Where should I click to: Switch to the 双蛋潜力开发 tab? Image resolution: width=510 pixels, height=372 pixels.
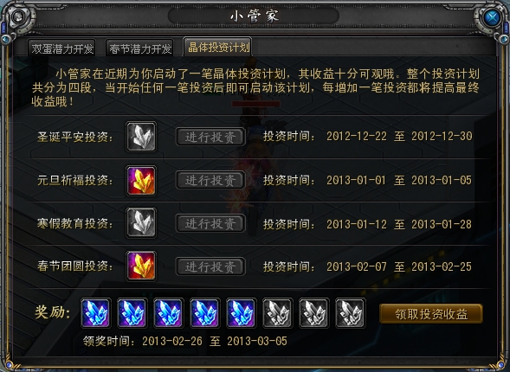point(61,48)
